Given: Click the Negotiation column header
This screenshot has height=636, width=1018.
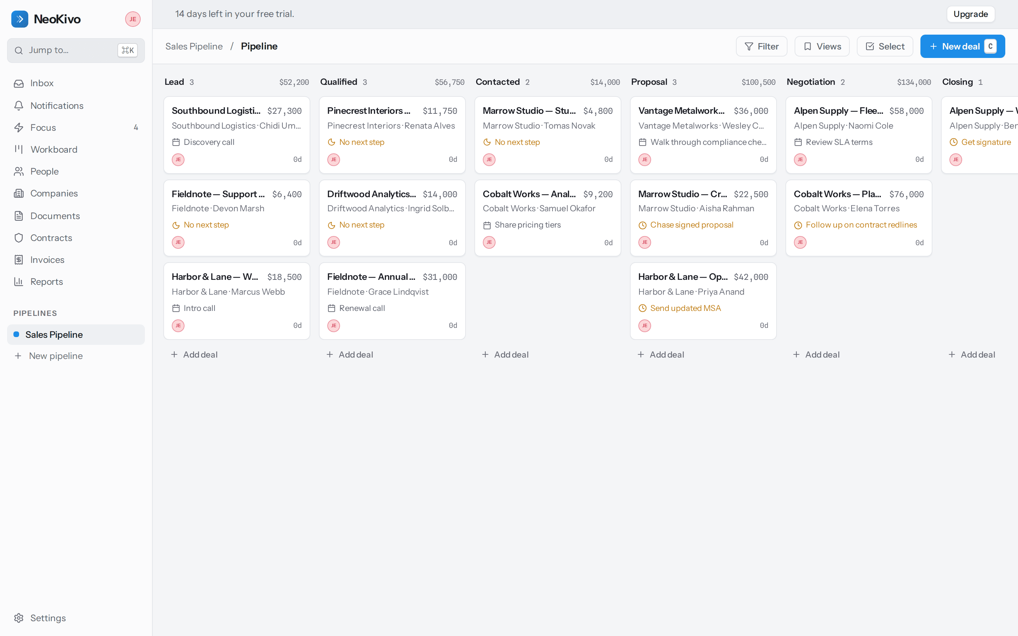Looking at the screenshot, I should (x=811, y=82).
